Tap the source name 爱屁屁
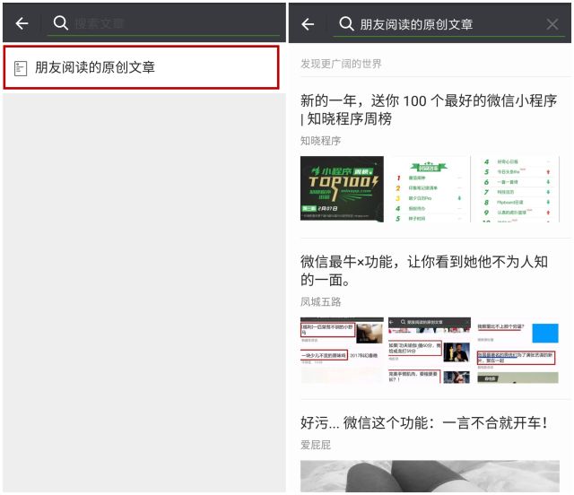Screen dimensions: 574x495 point(316,445)
